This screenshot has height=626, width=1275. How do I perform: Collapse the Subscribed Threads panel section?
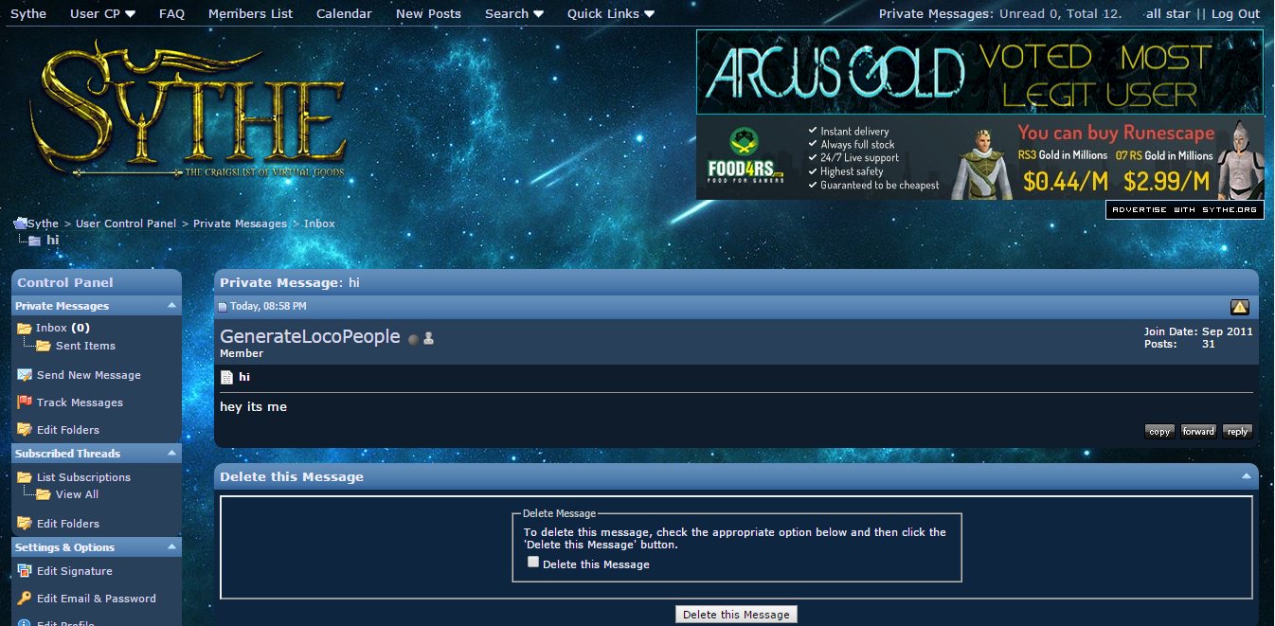point(171,454)
